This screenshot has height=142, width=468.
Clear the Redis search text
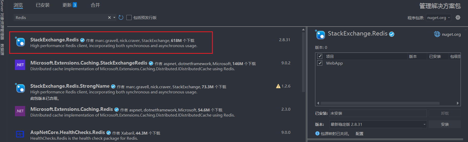(x=109, y=17)
